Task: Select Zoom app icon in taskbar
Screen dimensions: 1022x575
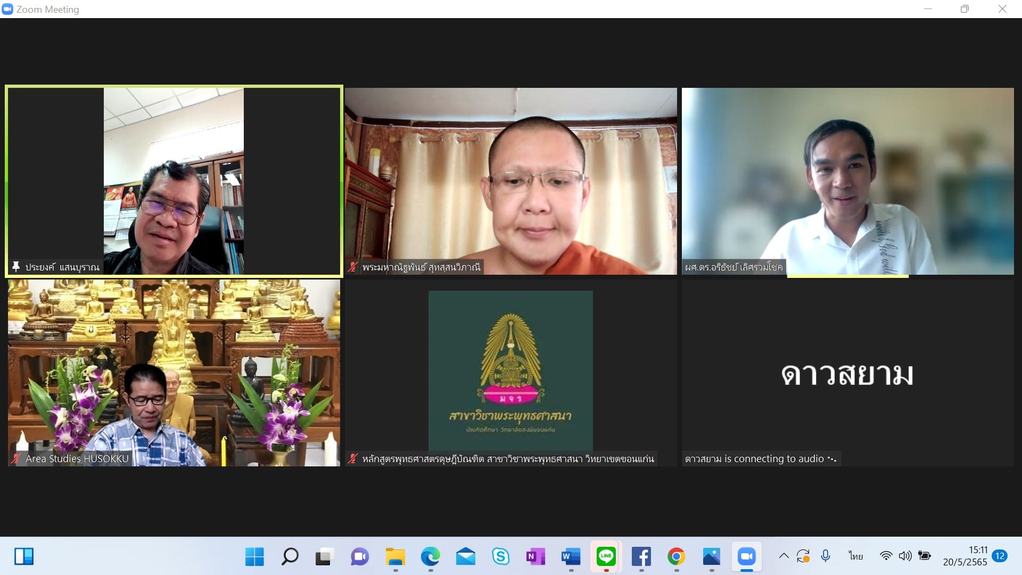Action: click(746, 556)
